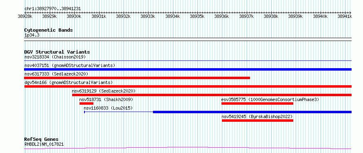Click the red nsv5419245 variant bar
363x153 pixels.
[257, 121]
